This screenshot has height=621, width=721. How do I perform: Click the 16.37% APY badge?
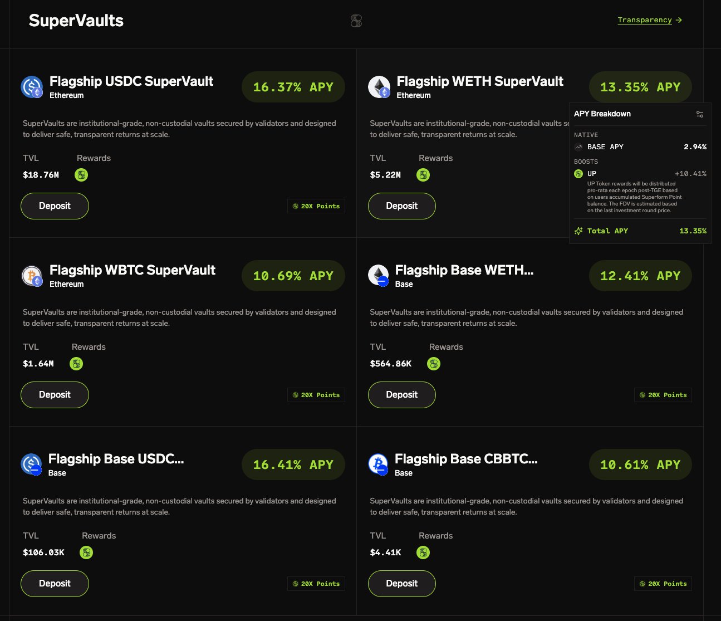pyautogui.click(x=293, y=87)
